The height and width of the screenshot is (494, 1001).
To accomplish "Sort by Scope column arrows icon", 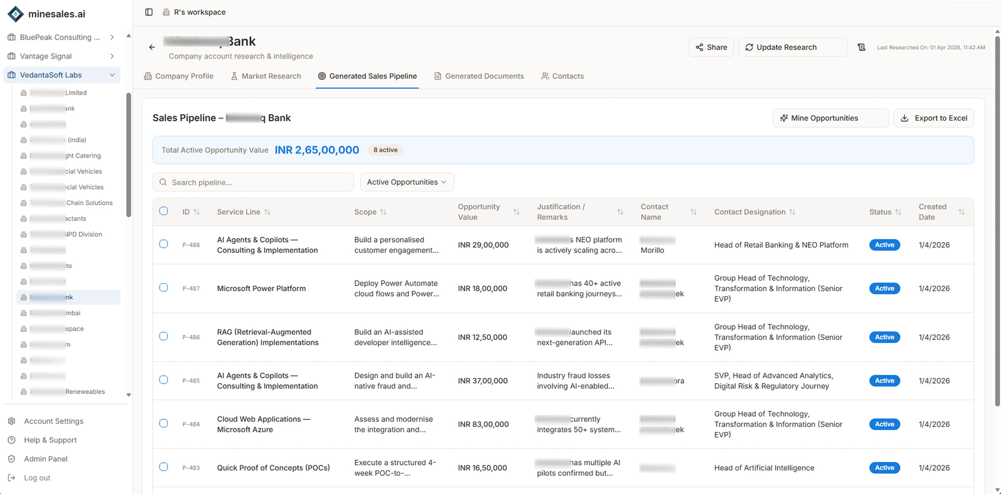I will click(383, 212).
